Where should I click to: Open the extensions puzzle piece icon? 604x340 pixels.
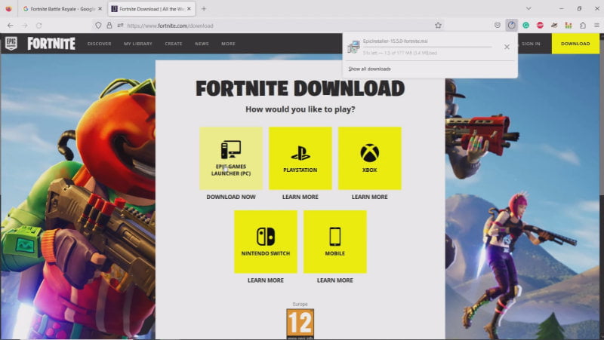point(583,26)
